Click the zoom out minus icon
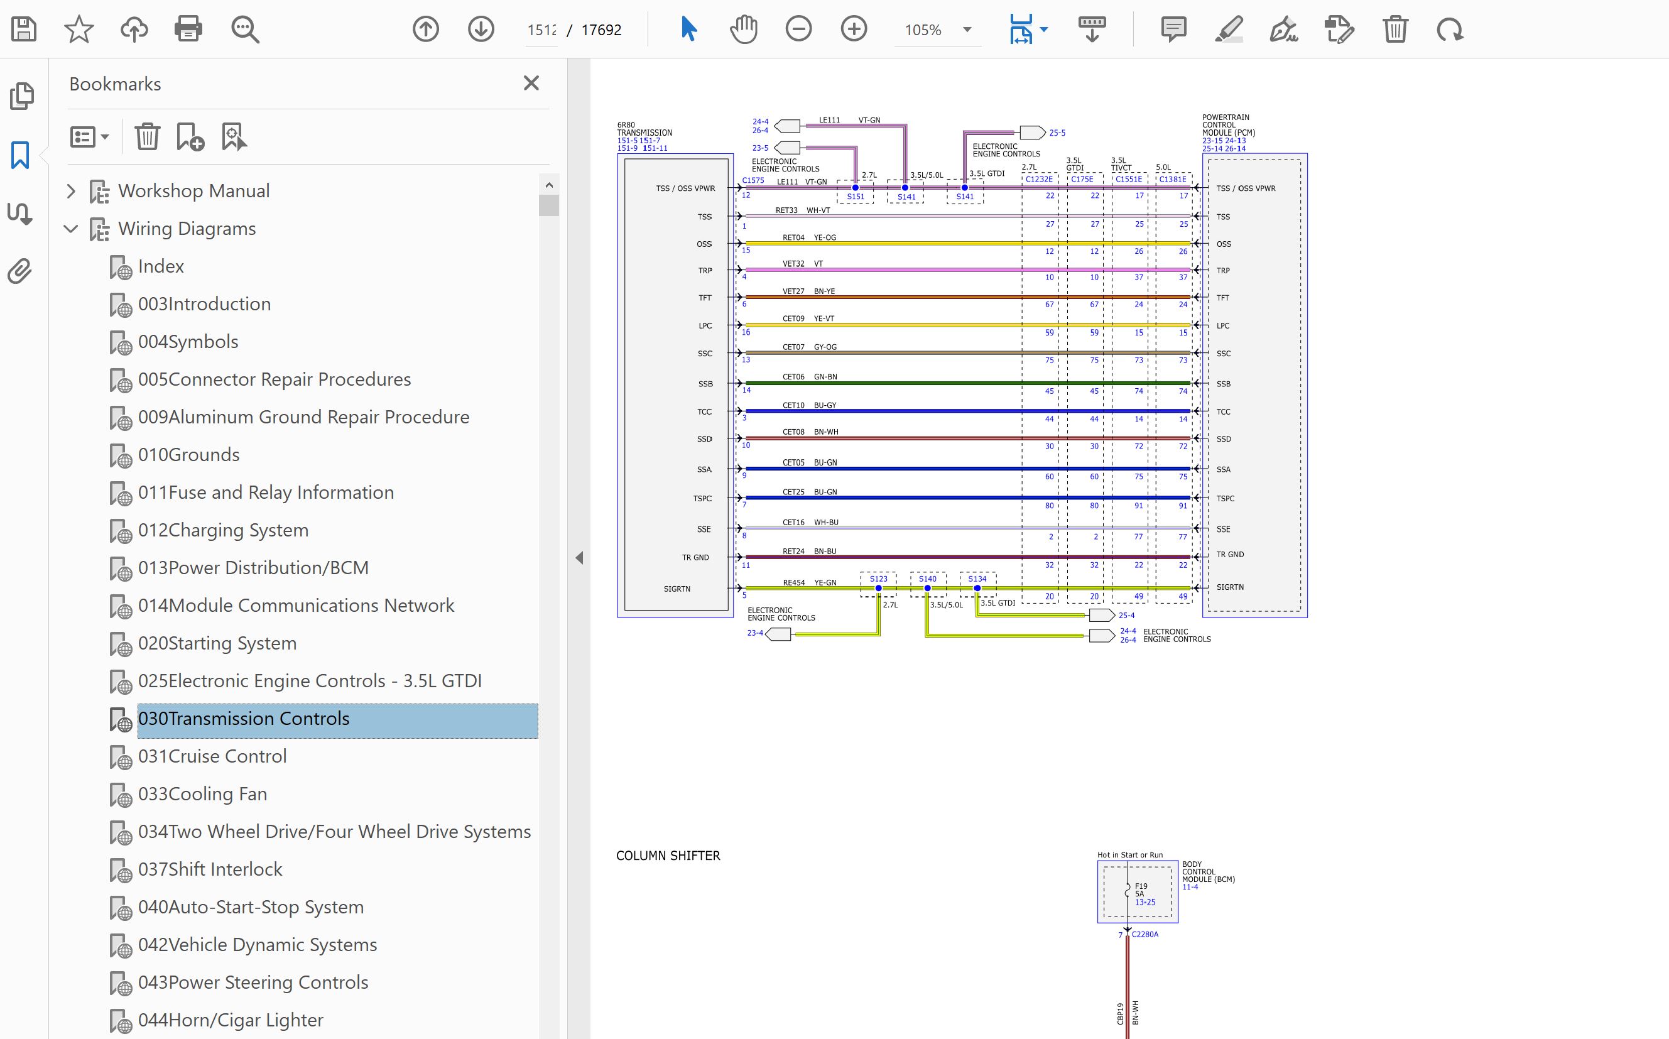1669x1039 pixels. tap(798, 30)
